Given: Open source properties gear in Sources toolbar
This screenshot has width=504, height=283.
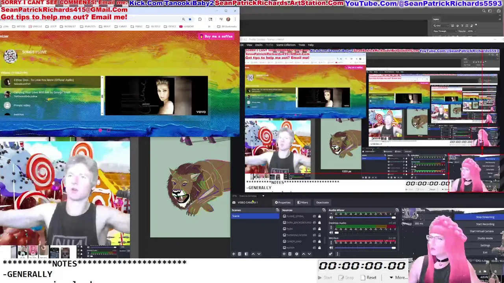Looking at the screenshot, I should pos(297,254).
